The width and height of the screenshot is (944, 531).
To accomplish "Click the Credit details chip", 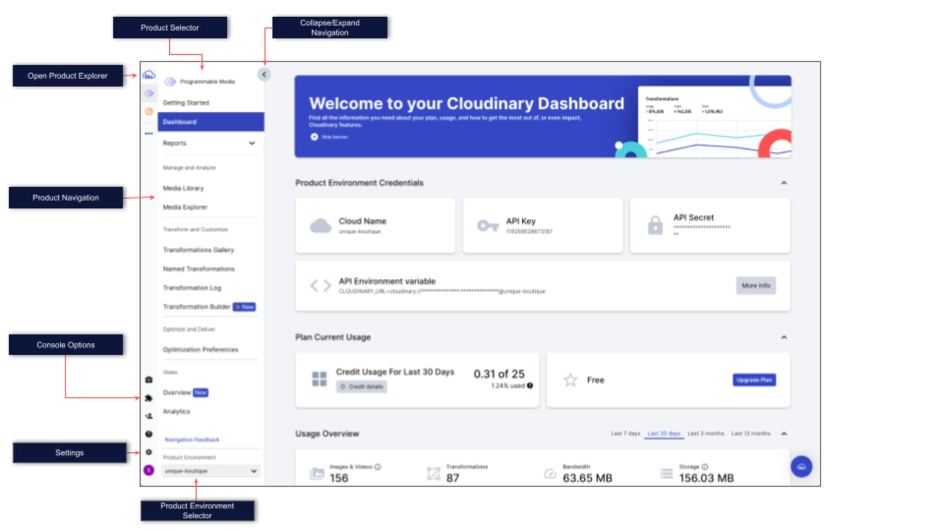I will coord(362,386).
